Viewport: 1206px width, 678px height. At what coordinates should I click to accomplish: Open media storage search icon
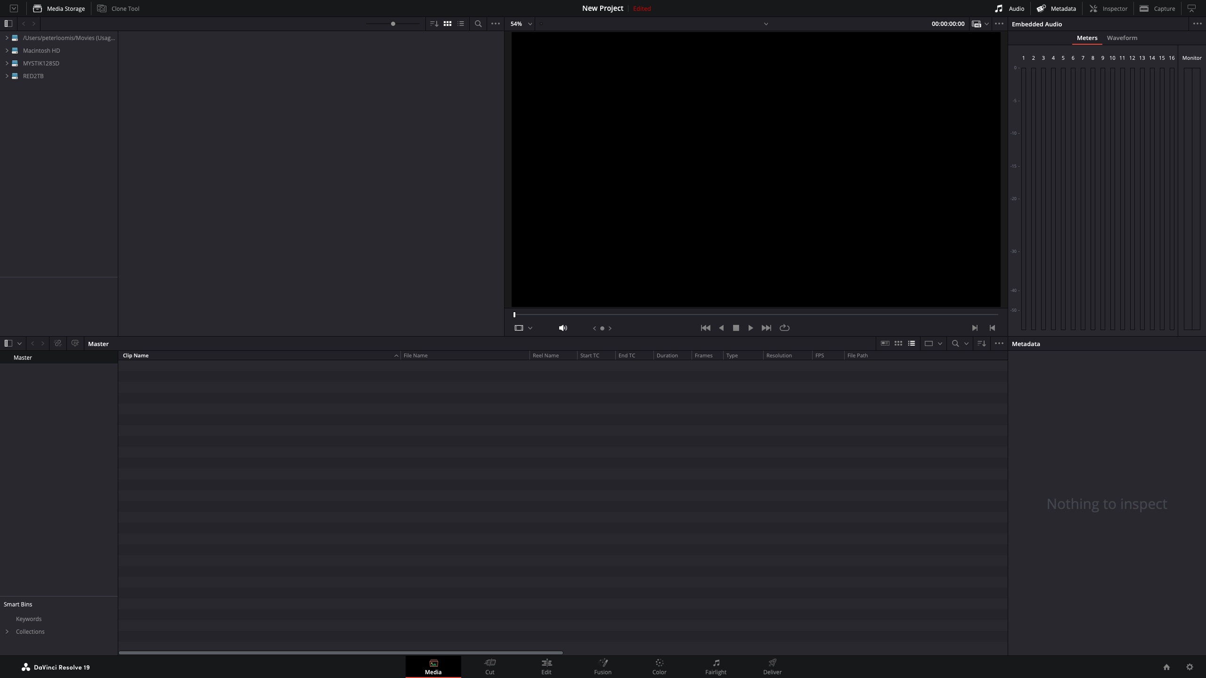click(x=478, y=24)
